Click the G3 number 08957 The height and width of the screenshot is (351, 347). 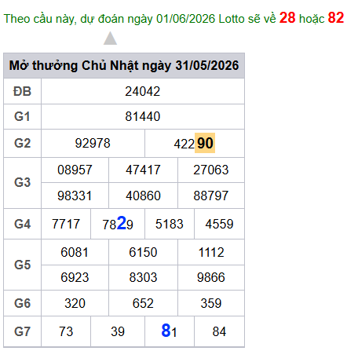coord(75,170)
